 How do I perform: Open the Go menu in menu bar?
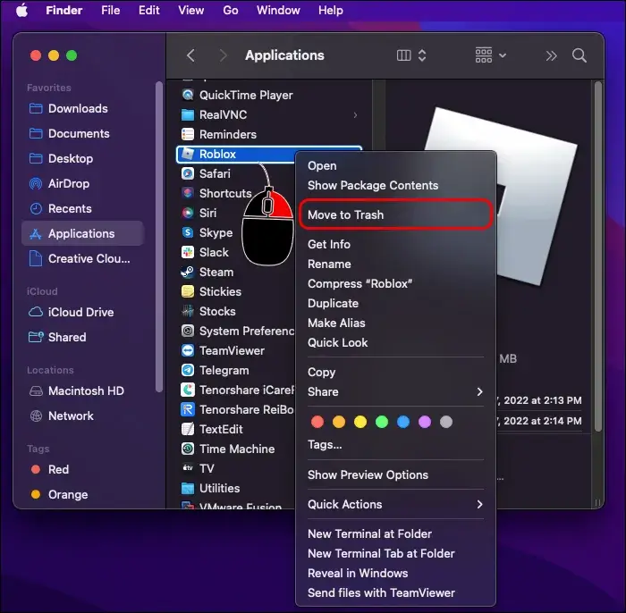tap(231, 10)
